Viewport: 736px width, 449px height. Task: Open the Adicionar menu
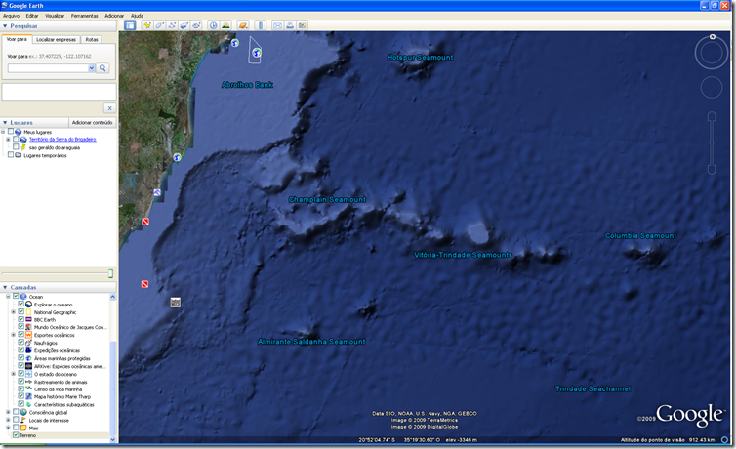click(114, 16)
